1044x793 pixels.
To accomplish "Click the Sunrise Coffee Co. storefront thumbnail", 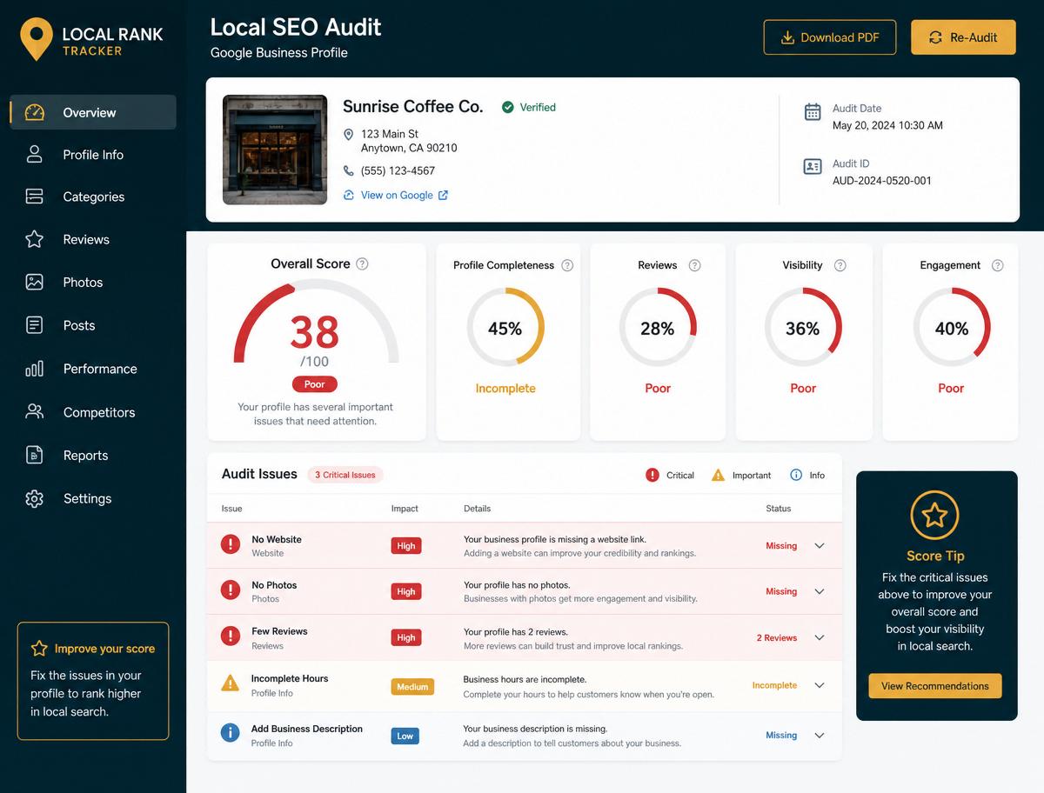I will [x=275, y=150].
